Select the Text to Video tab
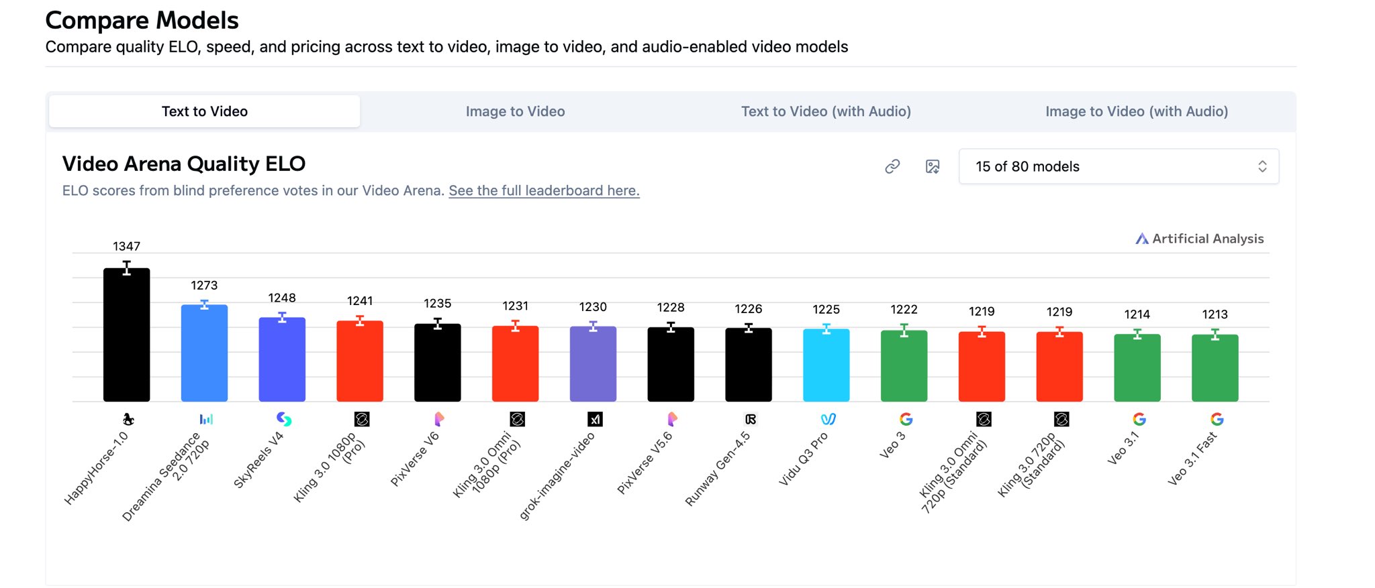The width and height of the screenshot is (1375, 588). [x=205, y=111]
